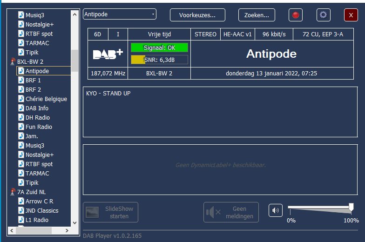Open settings with the gear icon
This screenshot has width=365, height=242.
point(323,15)
